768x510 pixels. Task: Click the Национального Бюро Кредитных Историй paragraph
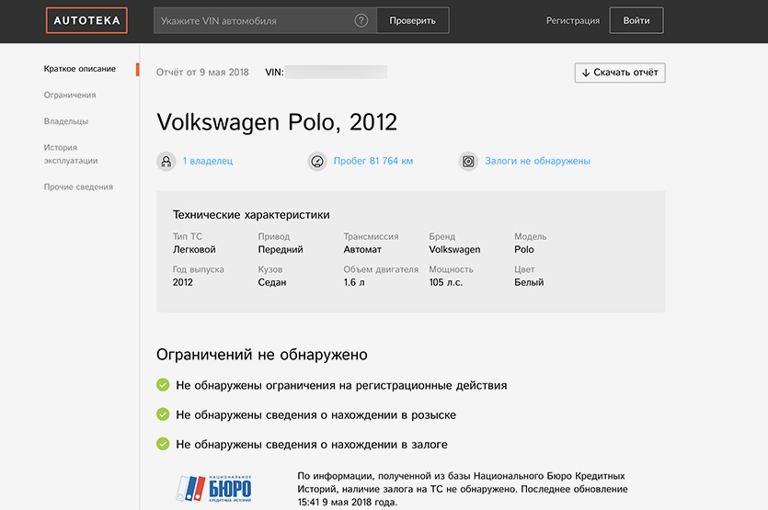tap(463, 489)
